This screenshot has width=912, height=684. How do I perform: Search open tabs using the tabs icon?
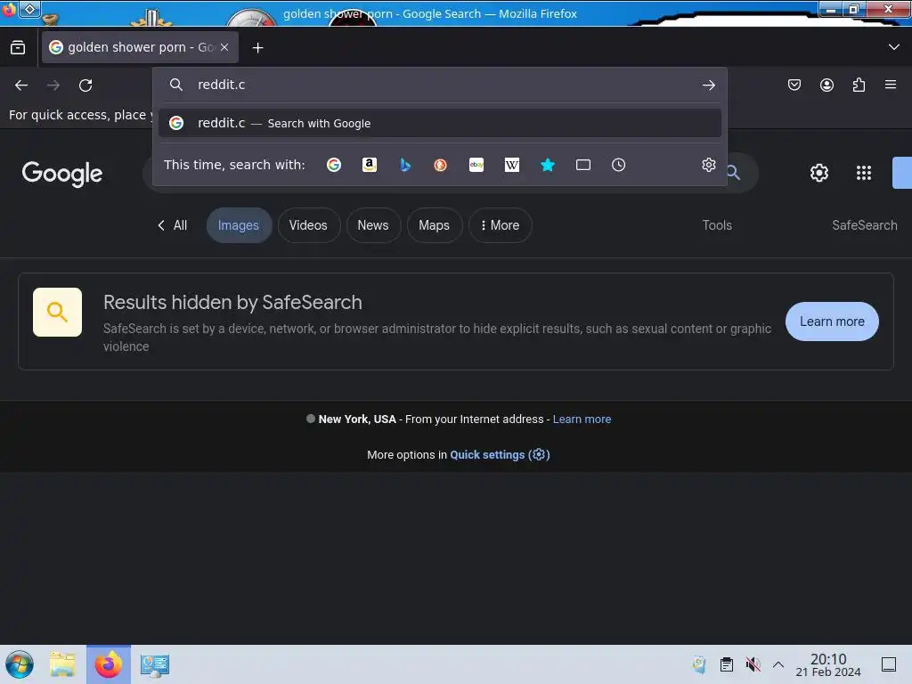[x=583, y=165]
